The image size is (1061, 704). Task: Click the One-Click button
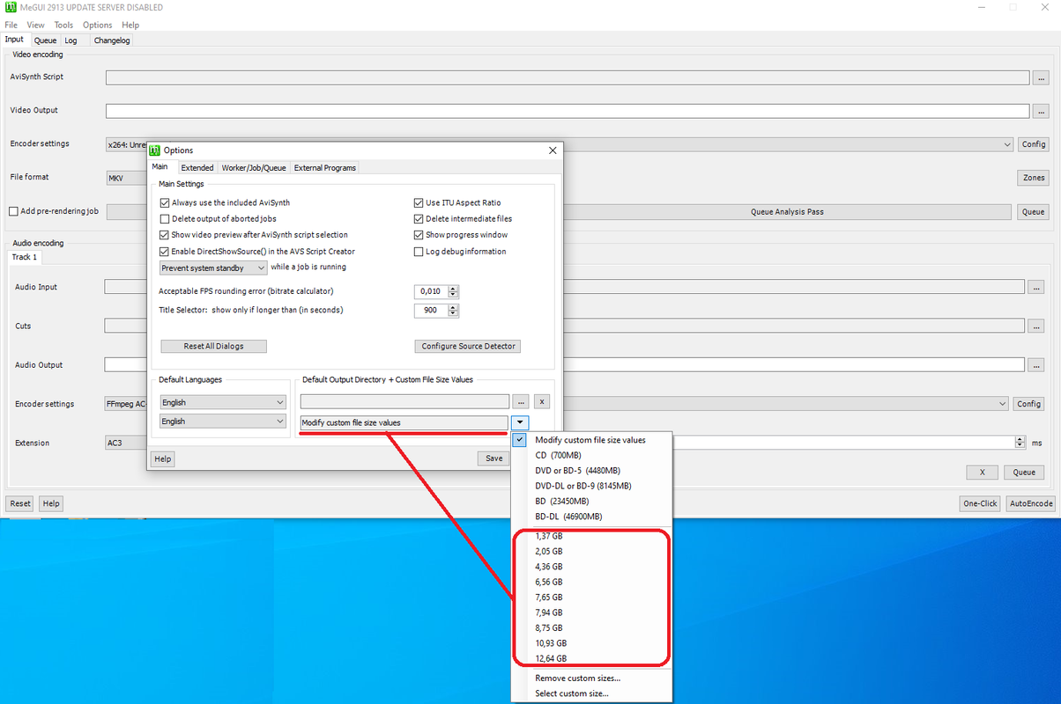point(980,503)
